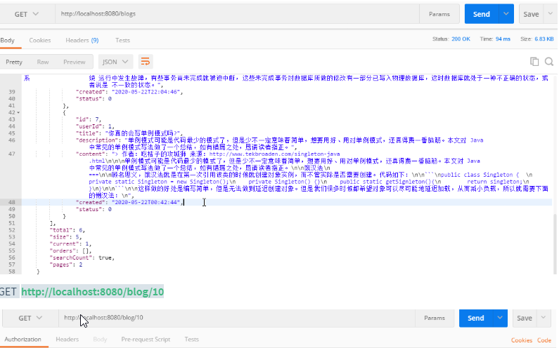The image size is (559, 348).
Task: Send the blogs request
Action: [481, 14]
